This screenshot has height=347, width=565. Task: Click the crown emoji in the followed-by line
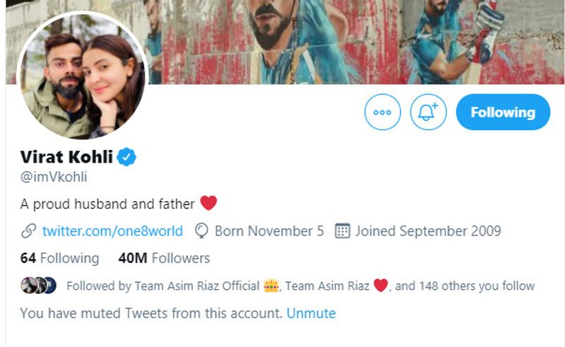click(271, 286)
